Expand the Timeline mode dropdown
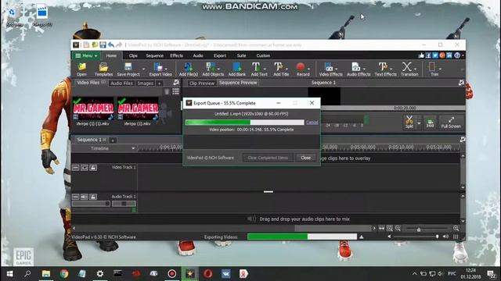Viewport: 501px width, 281px height. click(x=133, y=148)
